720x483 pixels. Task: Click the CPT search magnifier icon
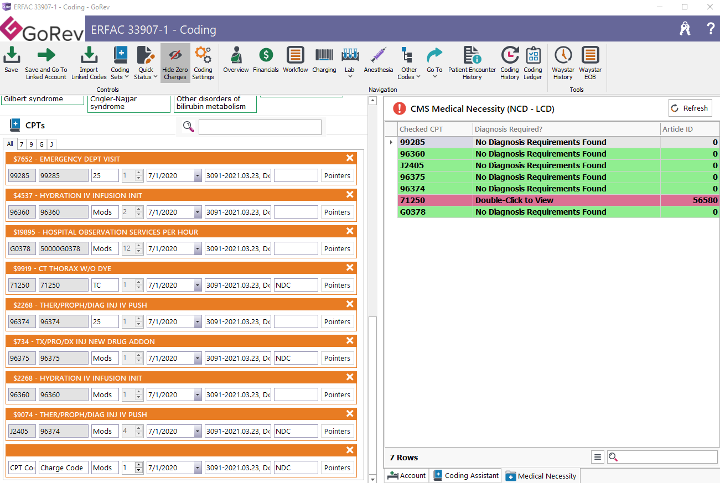coord(189,127)
